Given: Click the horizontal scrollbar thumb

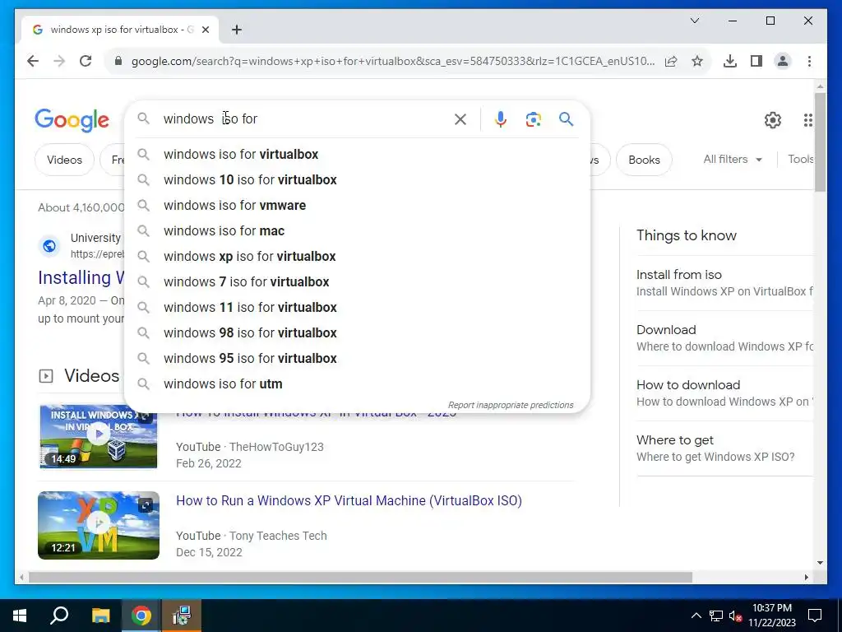Looking at the screenshot, I should pyautogui.click(x=360, y=578).
